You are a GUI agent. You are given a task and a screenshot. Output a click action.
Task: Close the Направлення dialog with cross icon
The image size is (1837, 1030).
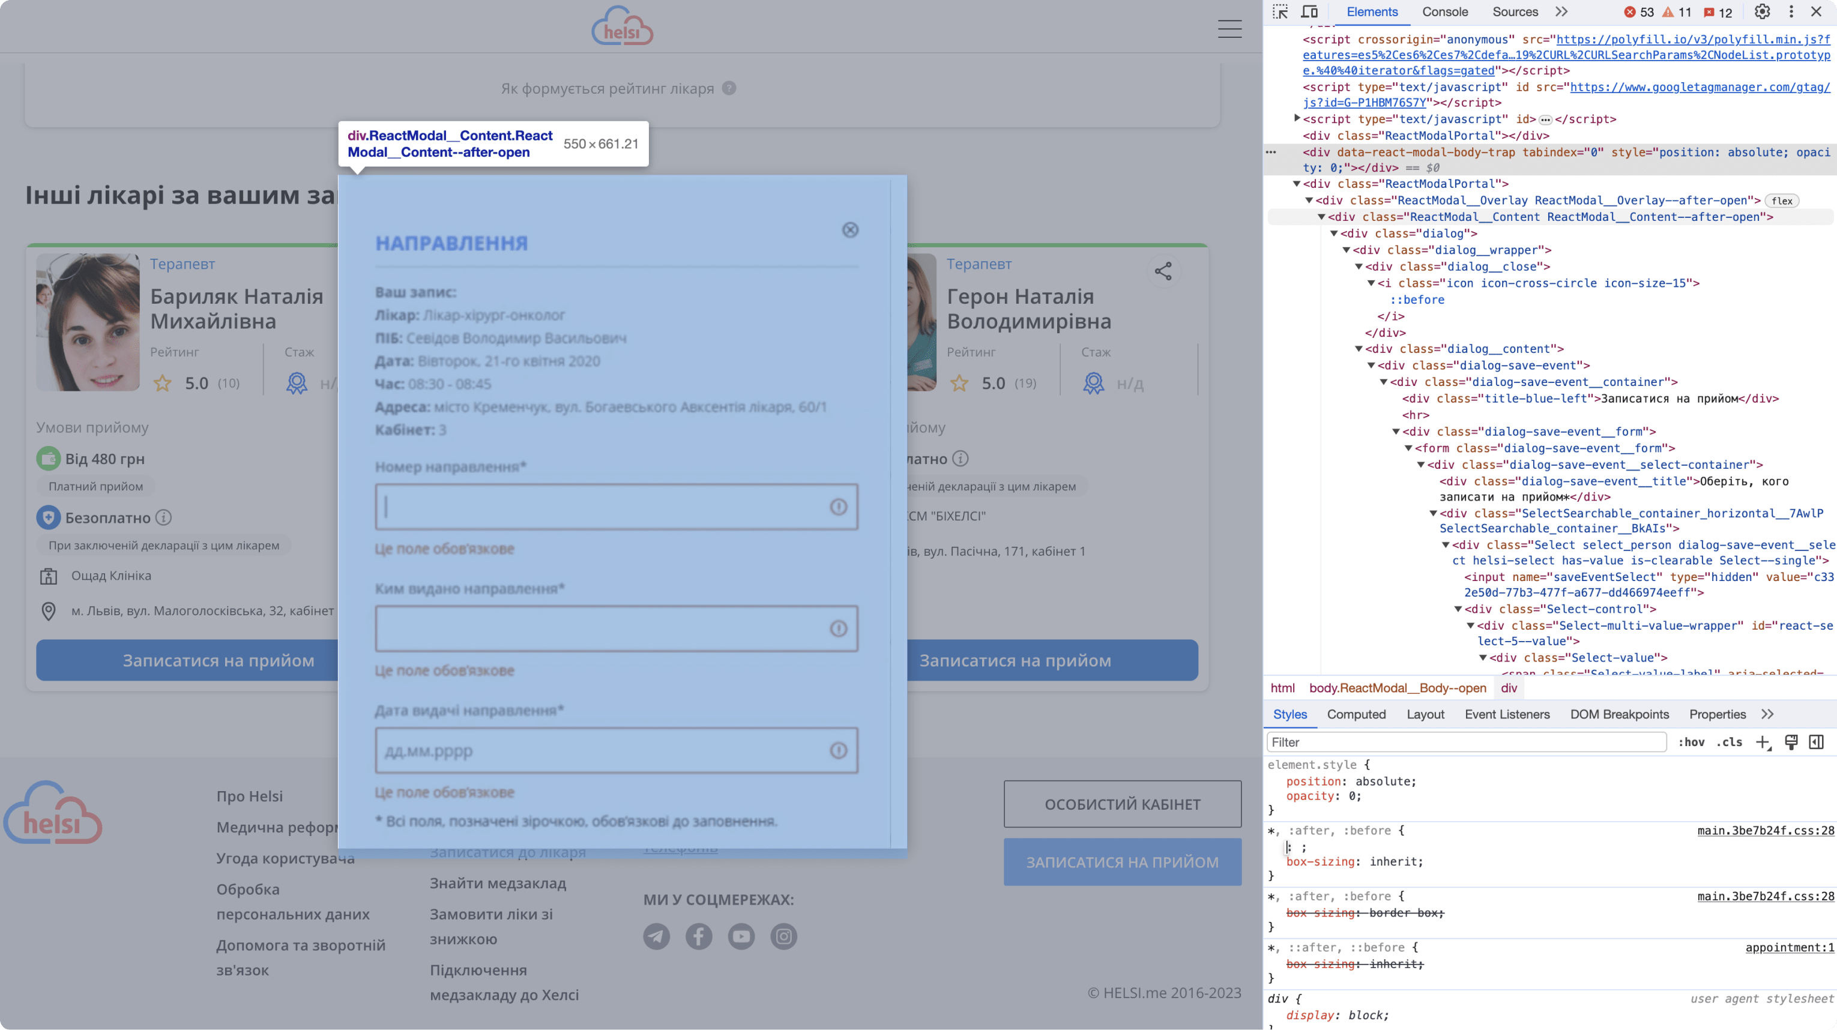tap(850, 229)
